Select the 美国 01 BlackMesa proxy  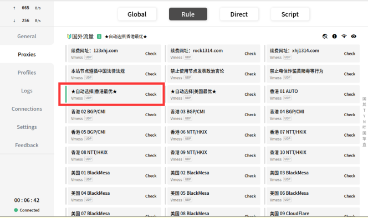tap(113, 176)
